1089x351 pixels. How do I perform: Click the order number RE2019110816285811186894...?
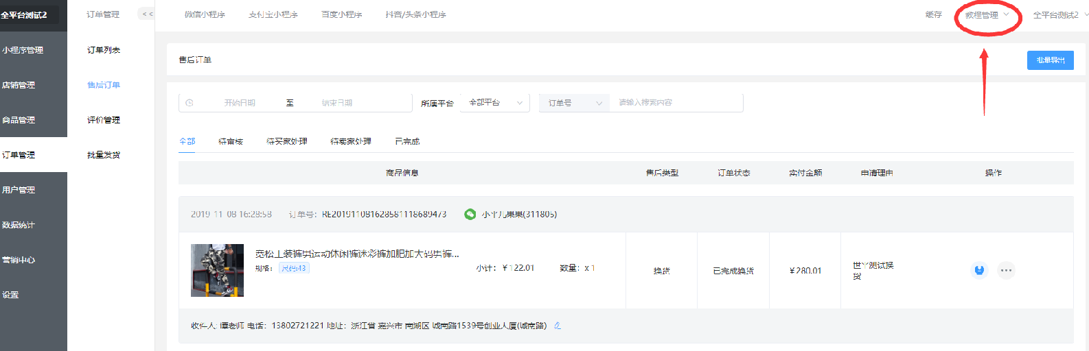384,215
